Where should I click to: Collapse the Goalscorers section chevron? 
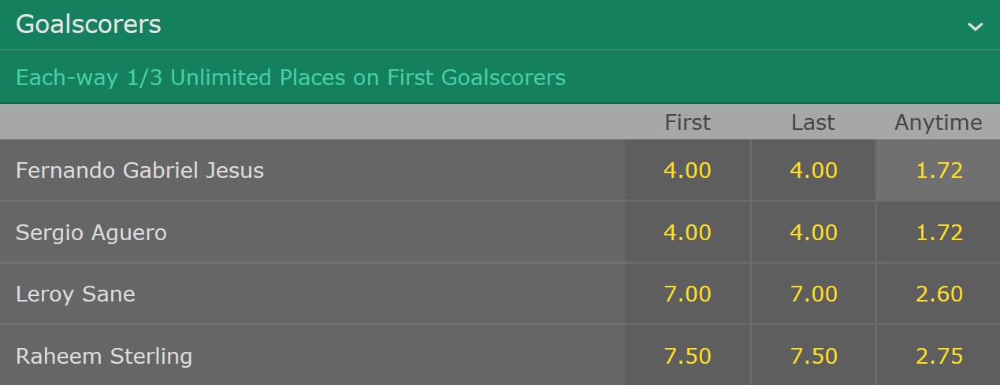(x=976, y=27)
